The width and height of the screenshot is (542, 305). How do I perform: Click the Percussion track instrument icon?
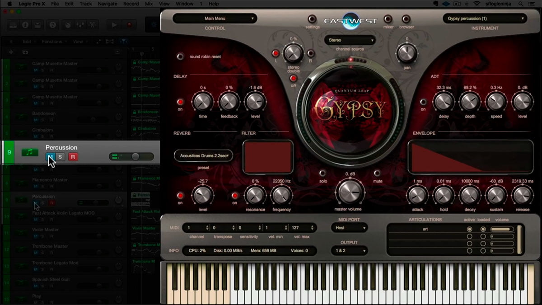[x=30, y=152]
